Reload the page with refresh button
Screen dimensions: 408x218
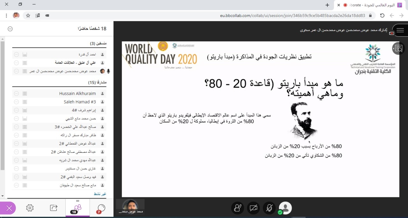[382, 15]
